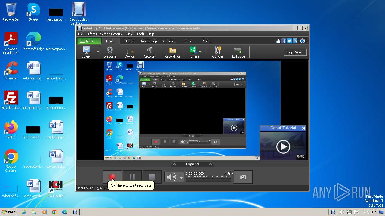Click the Share toolbar icon
This screenshot has height=216, width=385.
point(194,52)
